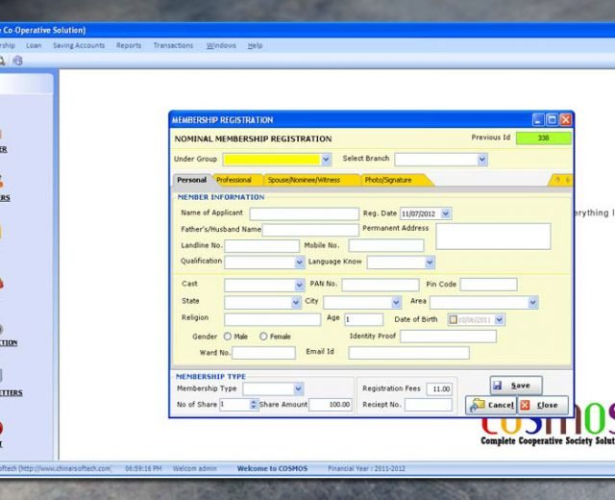Click the Permanent Address text box

pyautogui.click(x=493, y=237)
